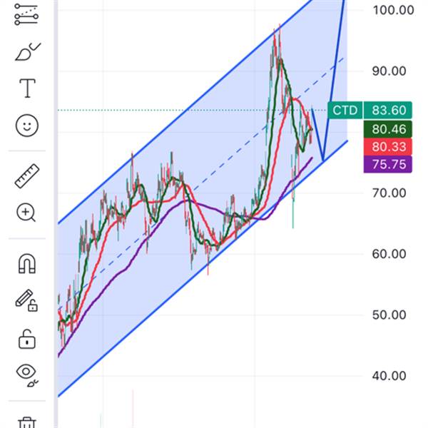The image size is (428, 428).
Task: Click the 40.00 price axis label
Action: (389, 376)
